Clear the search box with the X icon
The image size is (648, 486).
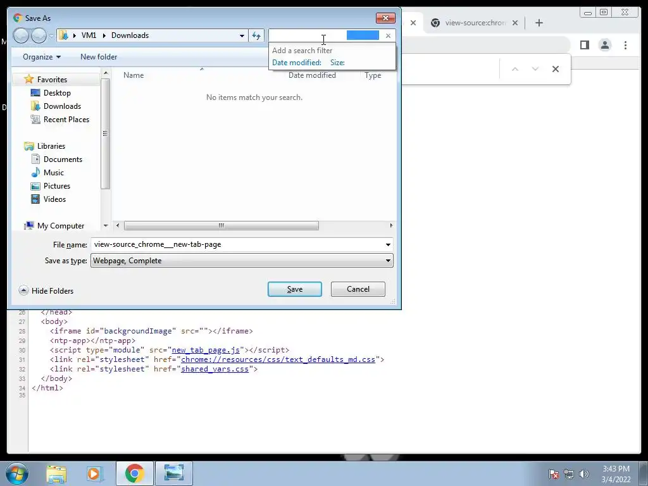(388, 36)
